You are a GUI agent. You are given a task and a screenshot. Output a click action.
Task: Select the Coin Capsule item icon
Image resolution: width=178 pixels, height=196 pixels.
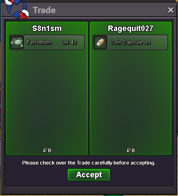coord(100,42)
